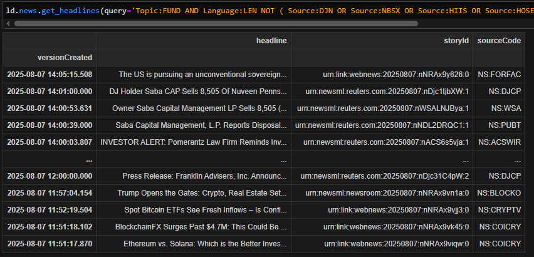The width and height of the screenshot is (534, 257).
Task: Click the NS:WSA source code cell
Action: [x=506, y=108]
